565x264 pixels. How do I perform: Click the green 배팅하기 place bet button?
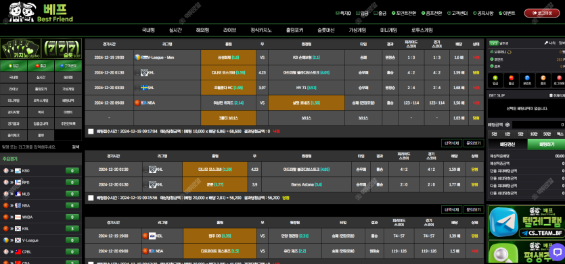(x=546, y=144)
